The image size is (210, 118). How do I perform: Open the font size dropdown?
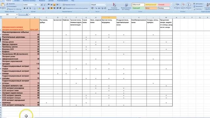point(39,5)
